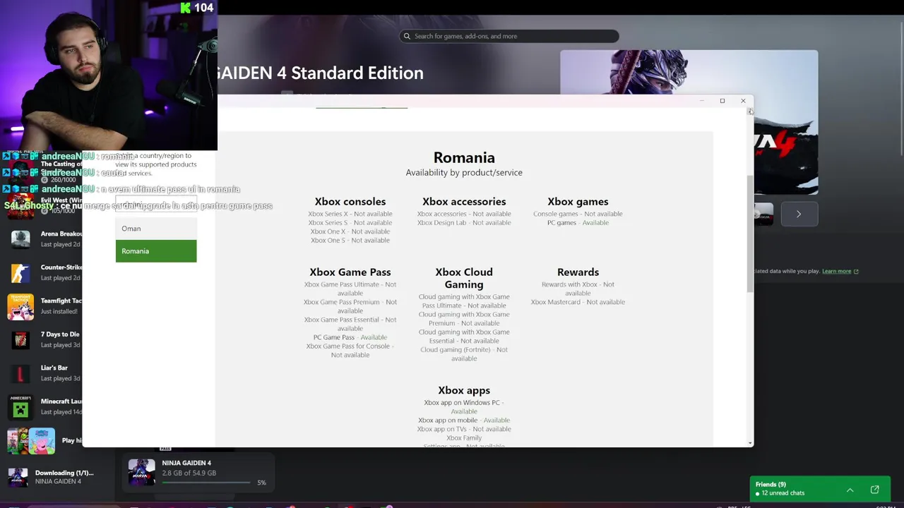
Task: Open Teamfight Tactics icon in sidebar
Action: coord(20,306)
